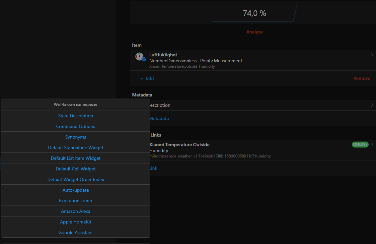Select the Synonyms metadata option
This screenshot has width=376, height=244.
[x=76, y=137]
